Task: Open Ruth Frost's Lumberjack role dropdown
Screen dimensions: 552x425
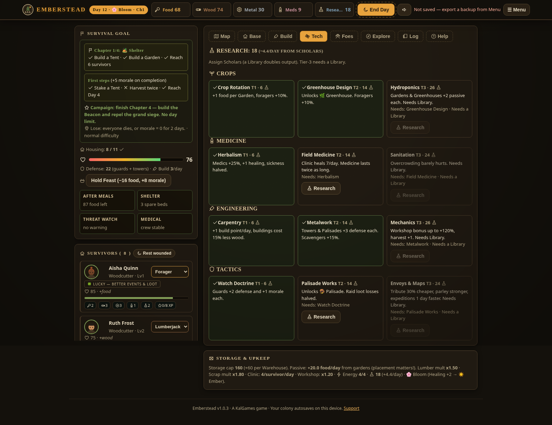Action: [x=170, y=327]
